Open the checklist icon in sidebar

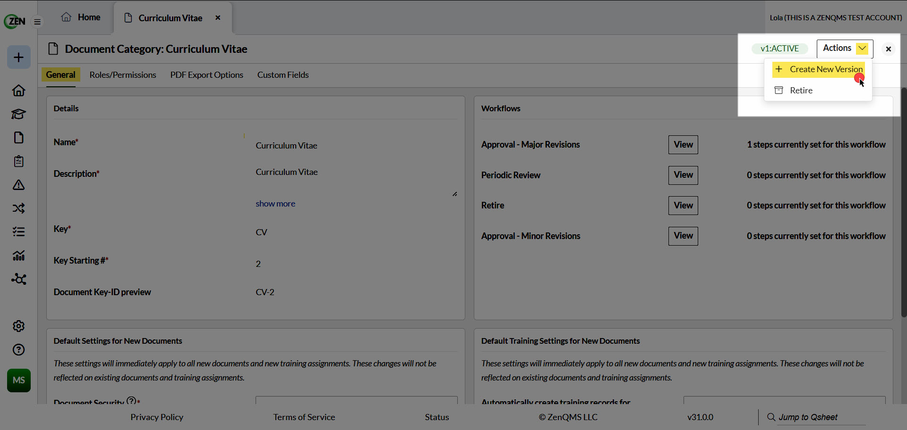19,232
